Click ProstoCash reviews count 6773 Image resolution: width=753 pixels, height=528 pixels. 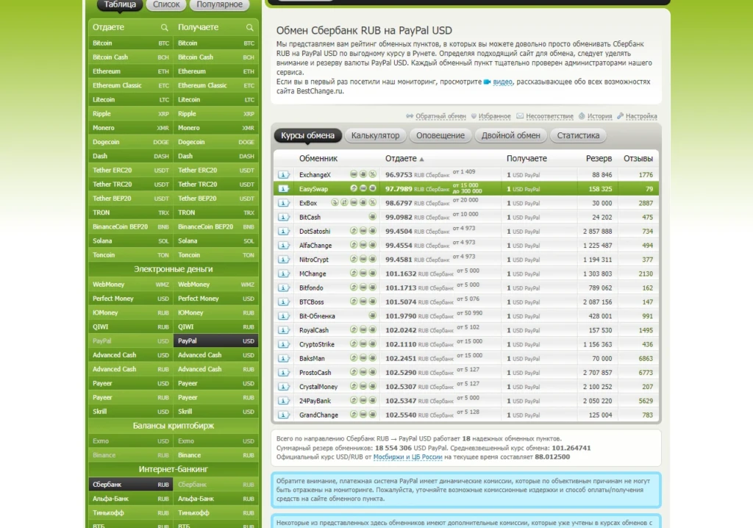coord(646,372)
